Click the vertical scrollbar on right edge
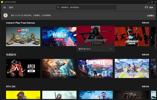 click(155, 41)
